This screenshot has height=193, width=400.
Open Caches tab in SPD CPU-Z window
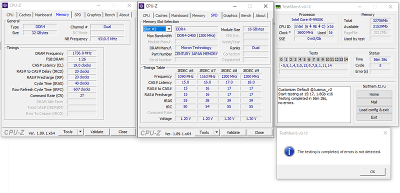tap(161, 15)
